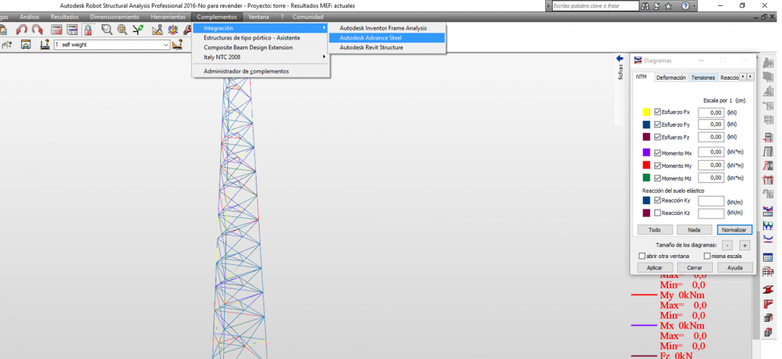
Task: Tick the 'misma escala' checkbox
Action: tap(707, 256)
